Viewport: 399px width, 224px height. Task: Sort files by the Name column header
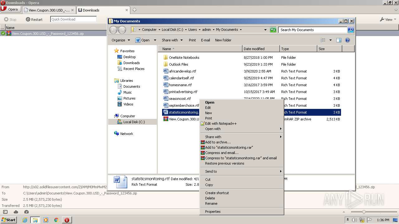click(x=200, y=49)
